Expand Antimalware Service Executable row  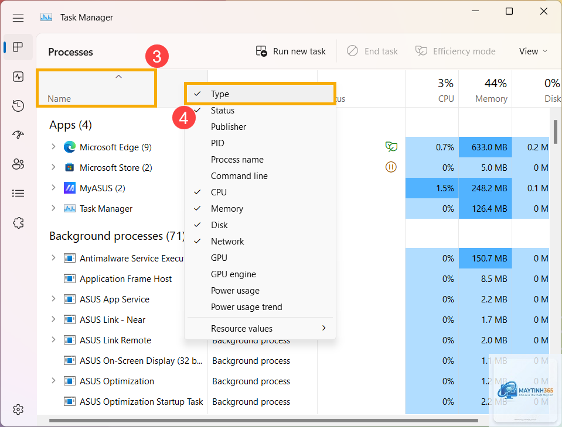pyautogui.click(x=53, y=257)
